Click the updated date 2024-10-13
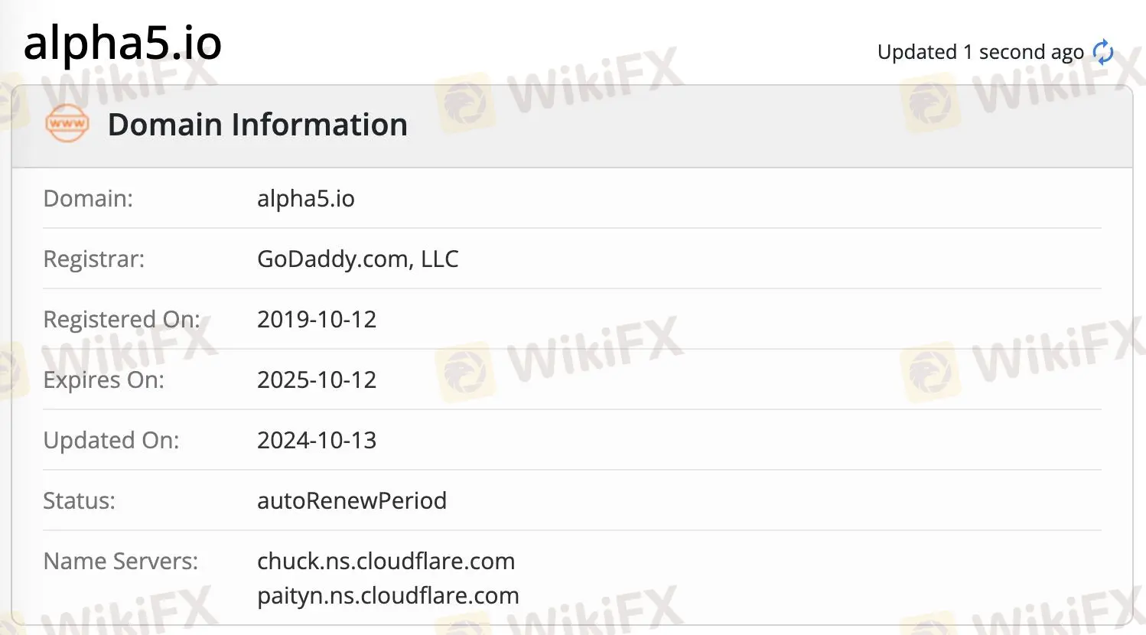 tap(317, 440)
